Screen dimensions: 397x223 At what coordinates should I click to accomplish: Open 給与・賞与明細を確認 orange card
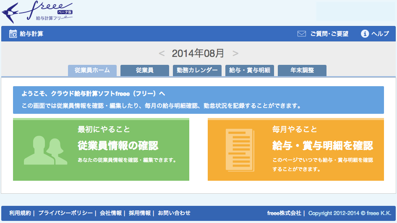(x=322, y=146)
